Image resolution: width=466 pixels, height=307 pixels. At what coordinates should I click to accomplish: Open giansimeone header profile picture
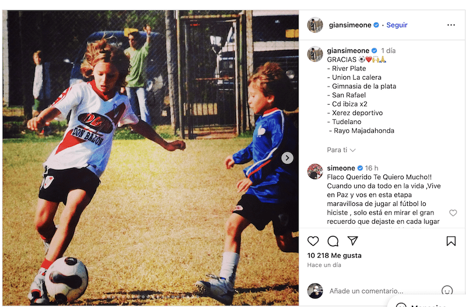315,25
